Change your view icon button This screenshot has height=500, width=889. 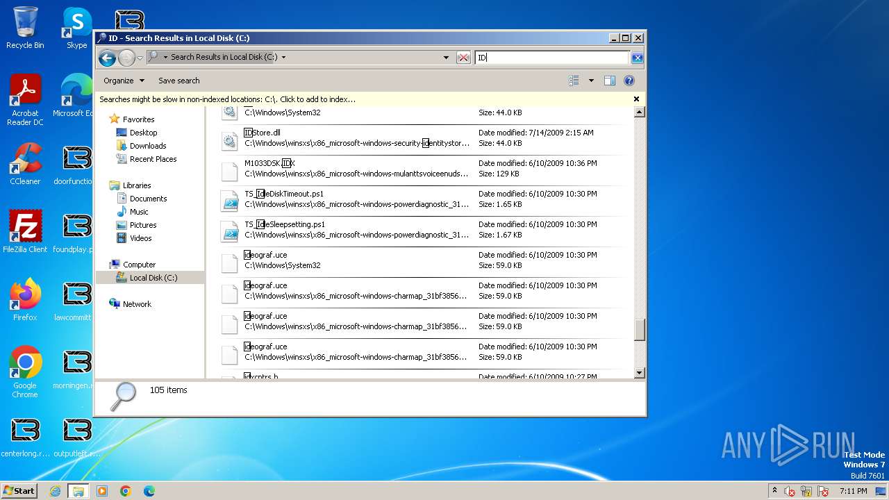click(574, 81)
